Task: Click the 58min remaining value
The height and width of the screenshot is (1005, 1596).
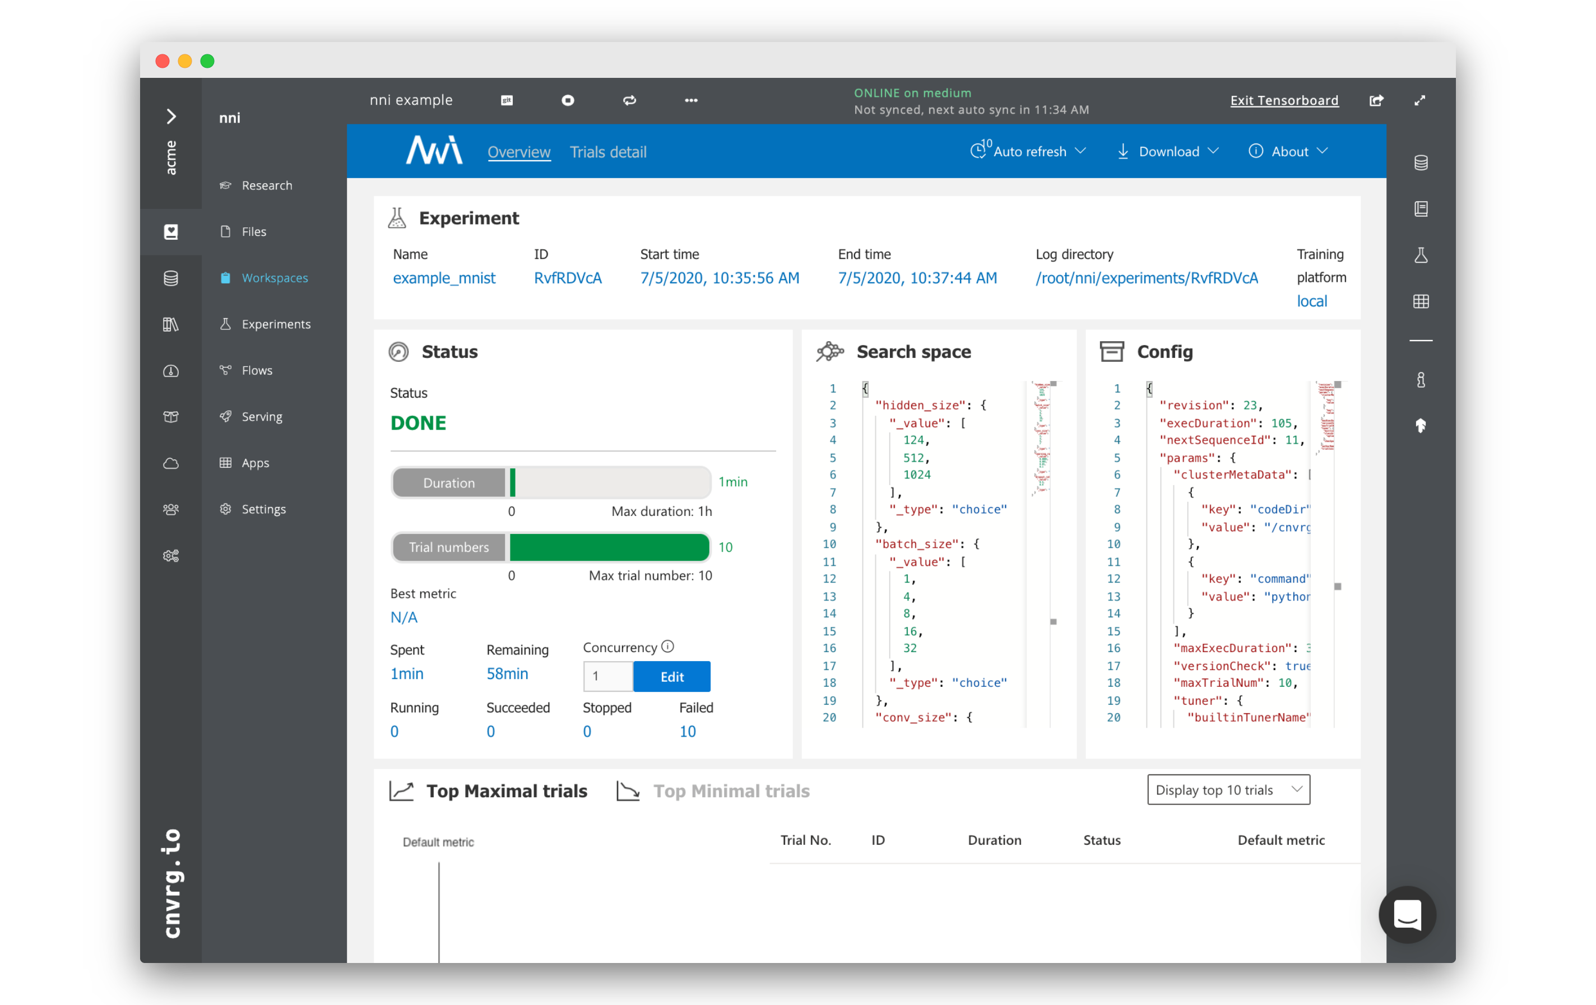Action: pos(507,674)
